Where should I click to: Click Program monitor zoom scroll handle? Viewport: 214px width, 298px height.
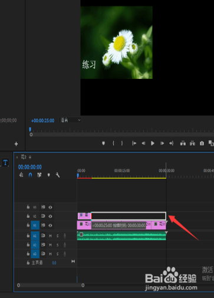click(x=31, y=135)
